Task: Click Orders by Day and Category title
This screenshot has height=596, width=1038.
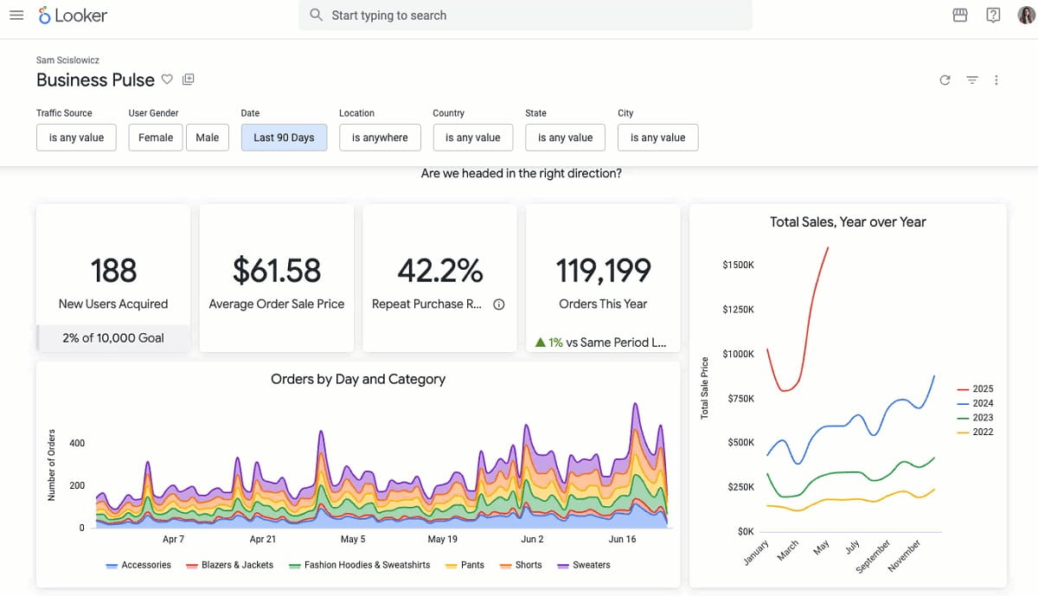Action: (358, 379)
